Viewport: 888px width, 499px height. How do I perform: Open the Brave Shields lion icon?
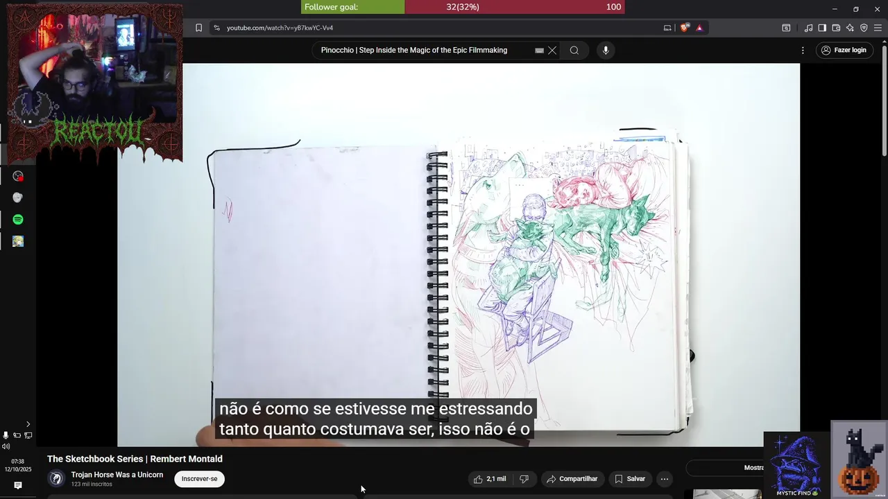tap(685, 28)
